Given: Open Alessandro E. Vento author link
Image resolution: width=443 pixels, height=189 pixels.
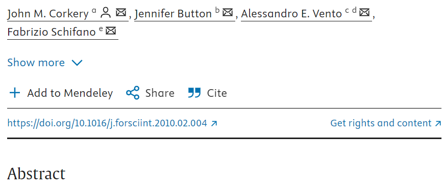Looking at the screenshot, I should pos(291,14).
